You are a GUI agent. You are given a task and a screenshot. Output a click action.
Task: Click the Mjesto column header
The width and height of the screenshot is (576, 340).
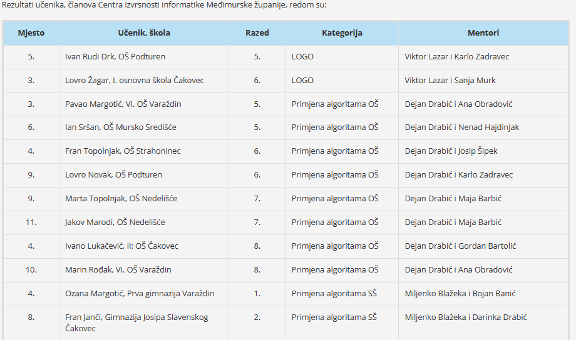click(31, 33)
